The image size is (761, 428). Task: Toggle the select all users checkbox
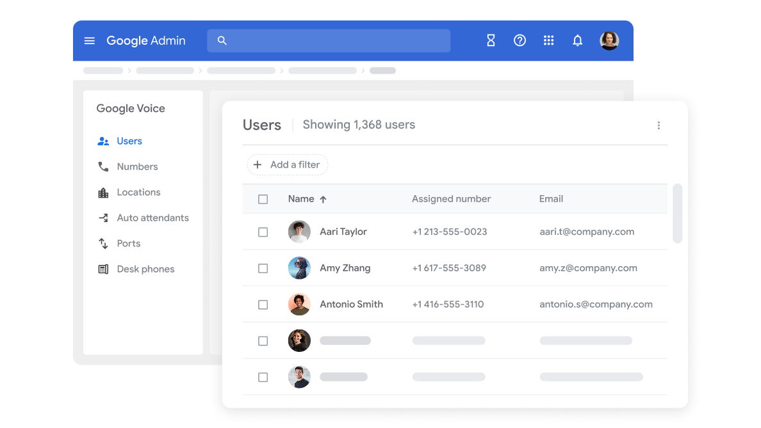click(x=263, y=200)
